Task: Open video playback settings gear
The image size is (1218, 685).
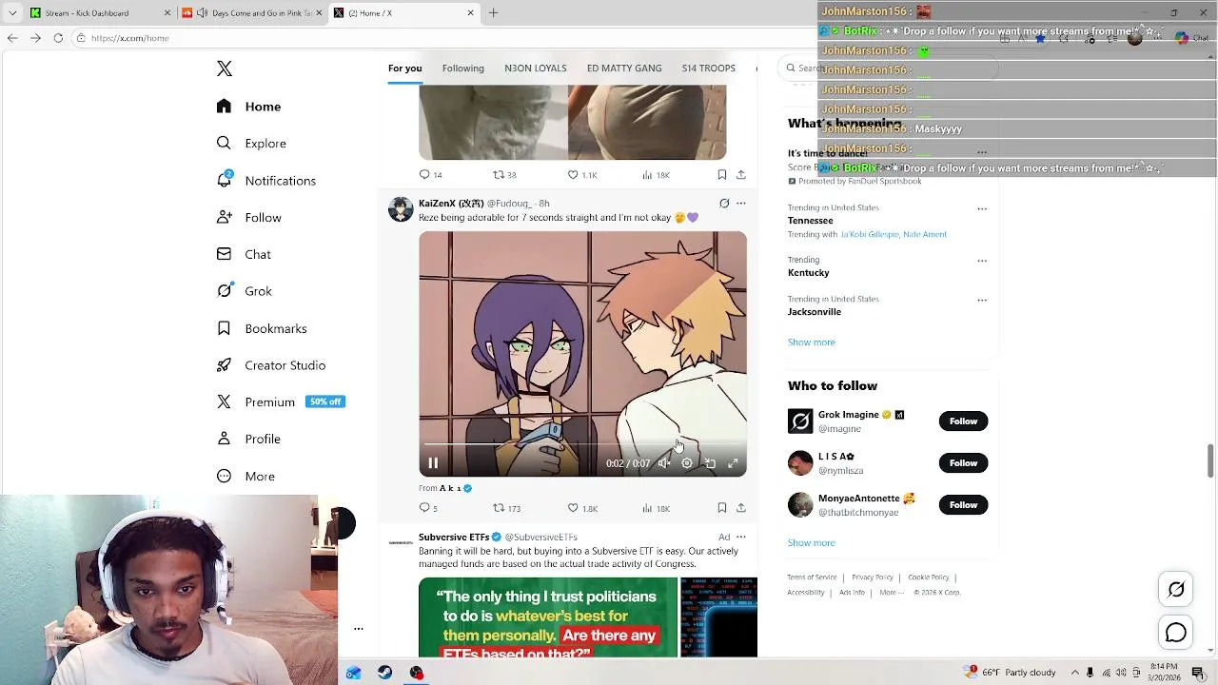Action: 687,463
